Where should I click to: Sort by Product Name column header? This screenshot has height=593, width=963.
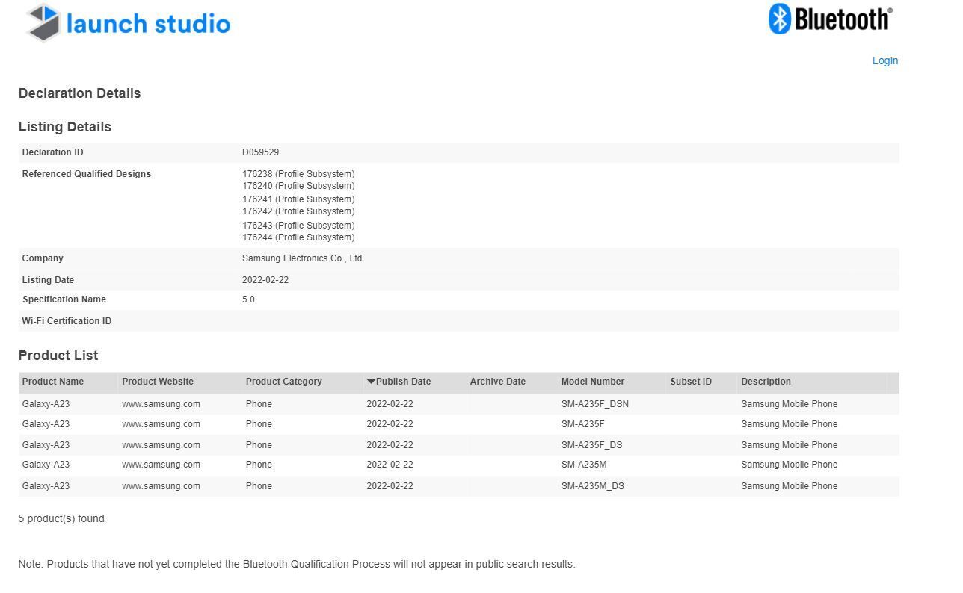[53, 382]
